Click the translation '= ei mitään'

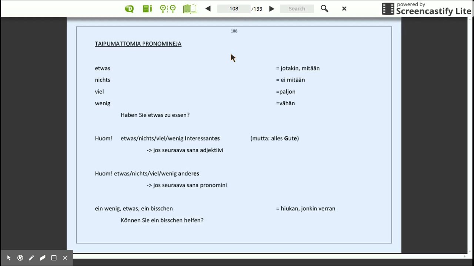tap(290, 80)
